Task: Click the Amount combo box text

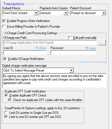Action: click(46, 13)
